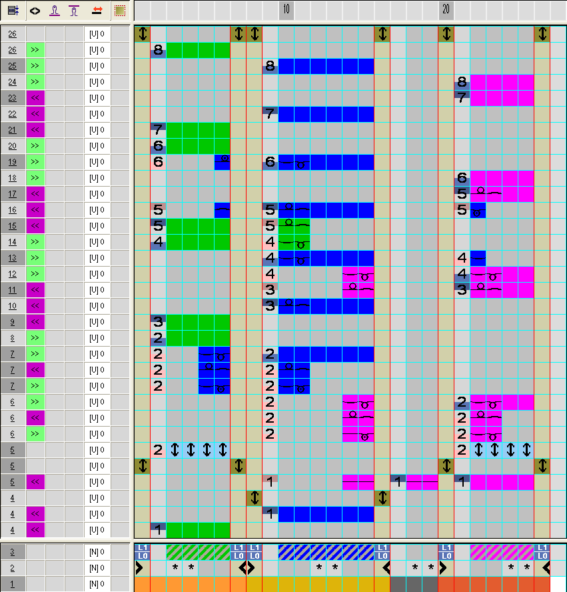Click the red and black double-arrow icon
The height and width of the screenshot is (592, 567).
point(97,11)
